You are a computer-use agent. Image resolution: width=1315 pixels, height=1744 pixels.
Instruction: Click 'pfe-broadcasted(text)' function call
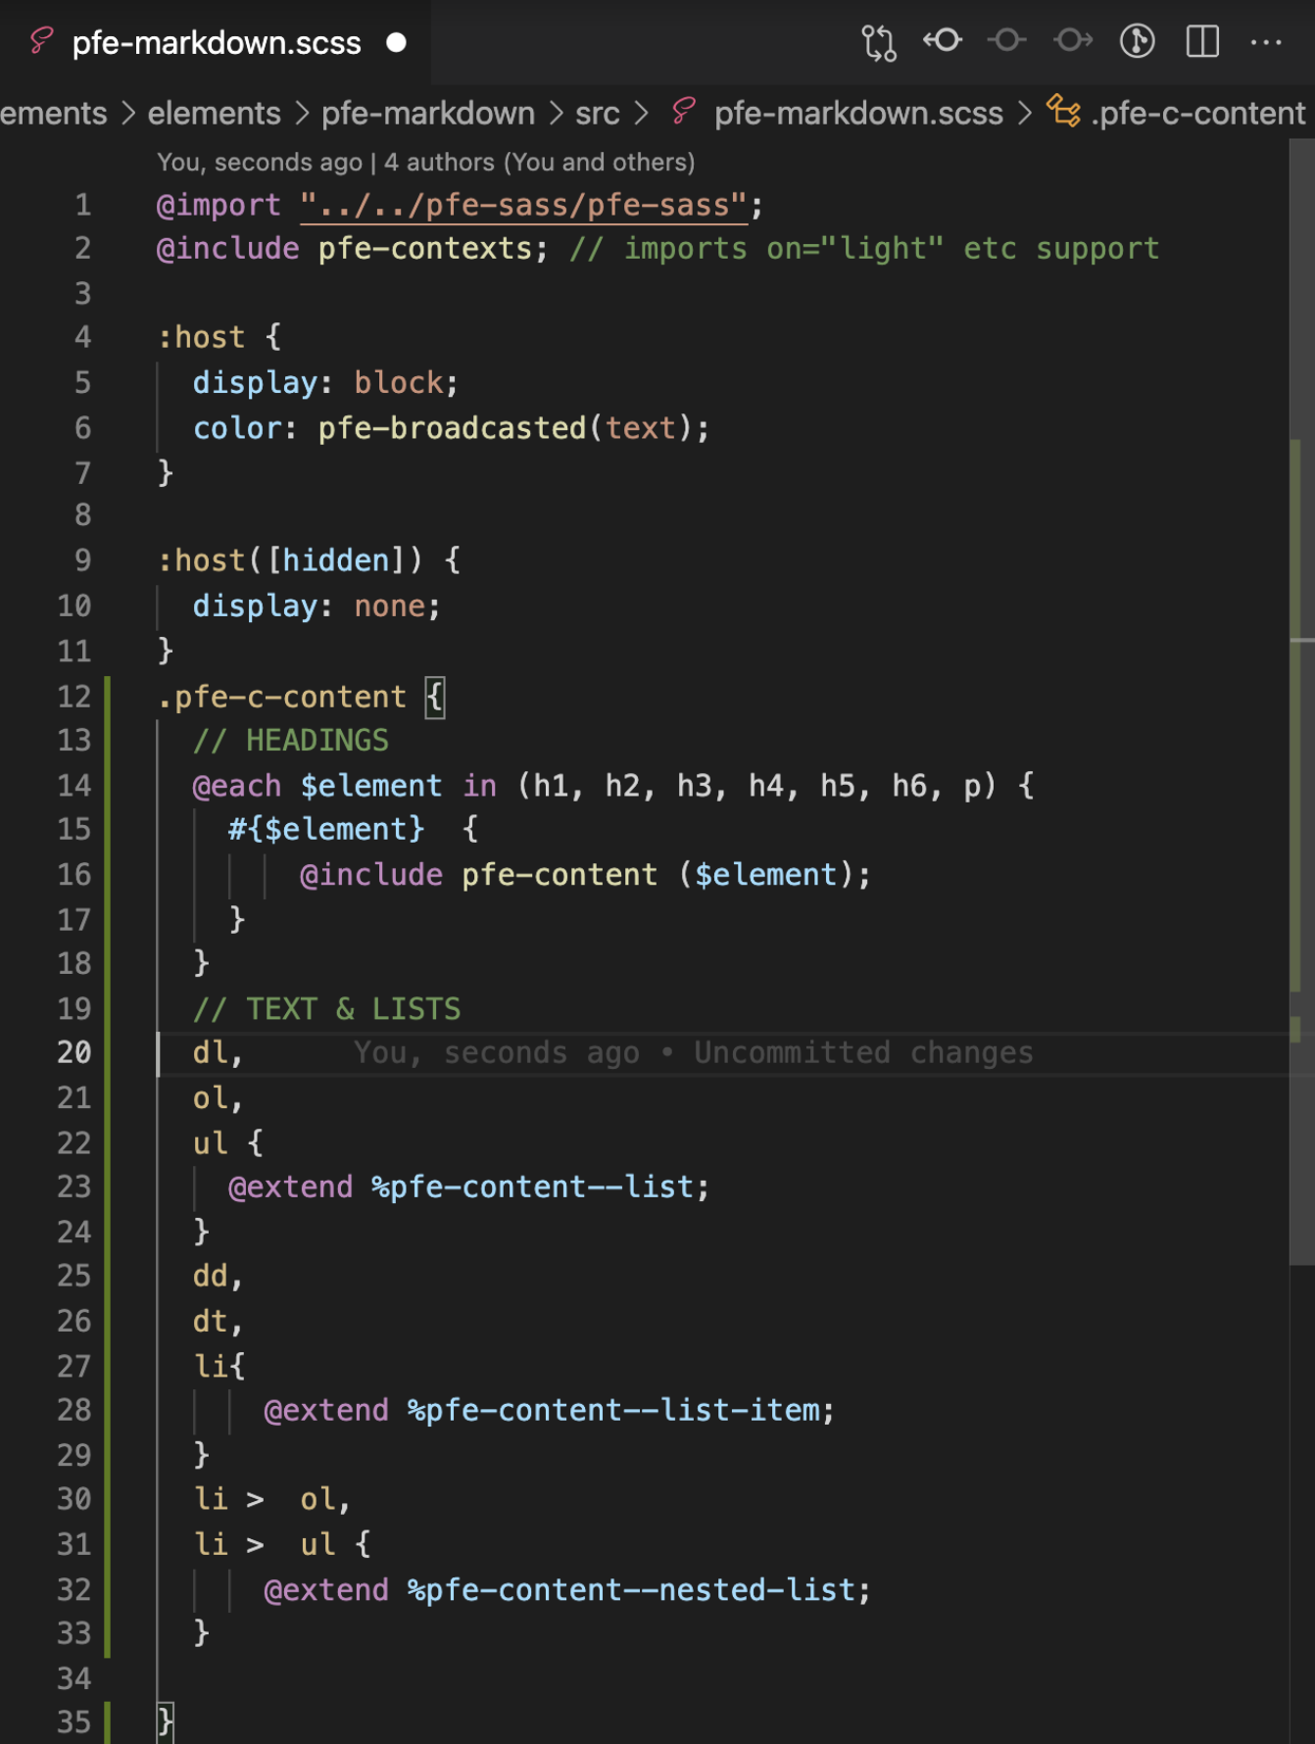[505, 428]
